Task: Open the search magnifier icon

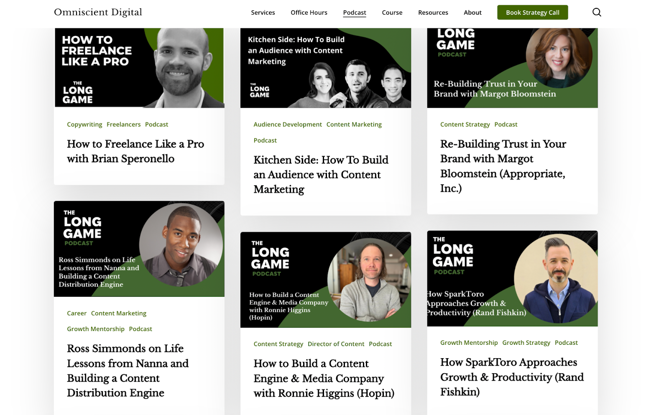Action: [597, 12]
